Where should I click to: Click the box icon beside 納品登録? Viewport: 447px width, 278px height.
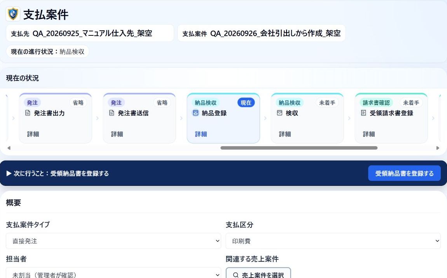tap(196, 113)
